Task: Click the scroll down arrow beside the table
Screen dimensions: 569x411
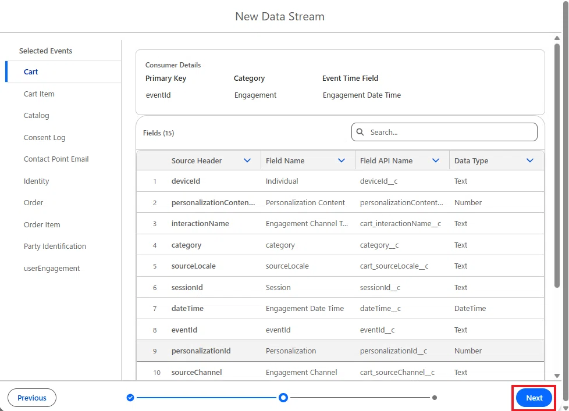Action: point(557,376)
